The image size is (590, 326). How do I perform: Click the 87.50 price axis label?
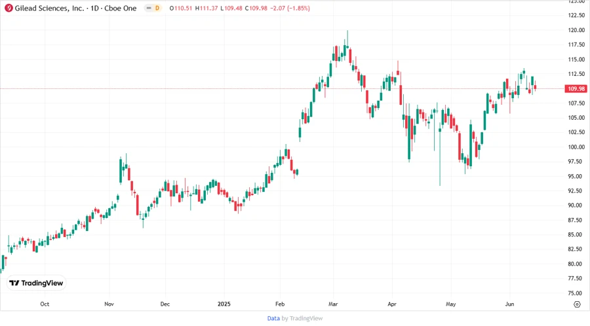tap(576, 220)
